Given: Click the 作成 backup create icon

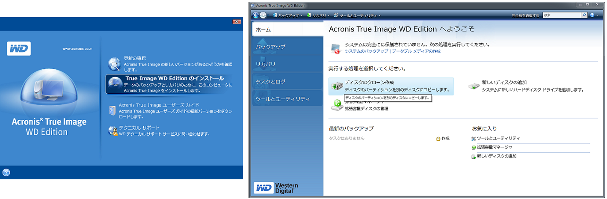Looking at the screenshot, I should coord(438,139).
